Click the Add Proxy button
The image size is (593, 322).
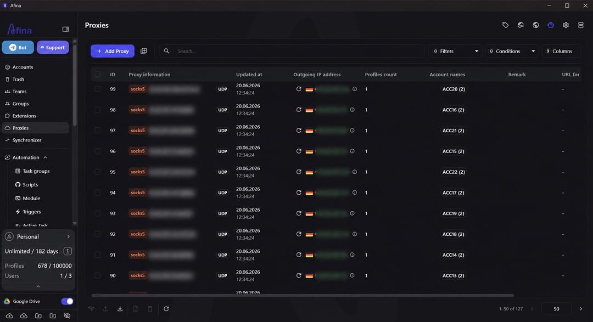click(x=113, y=51)
